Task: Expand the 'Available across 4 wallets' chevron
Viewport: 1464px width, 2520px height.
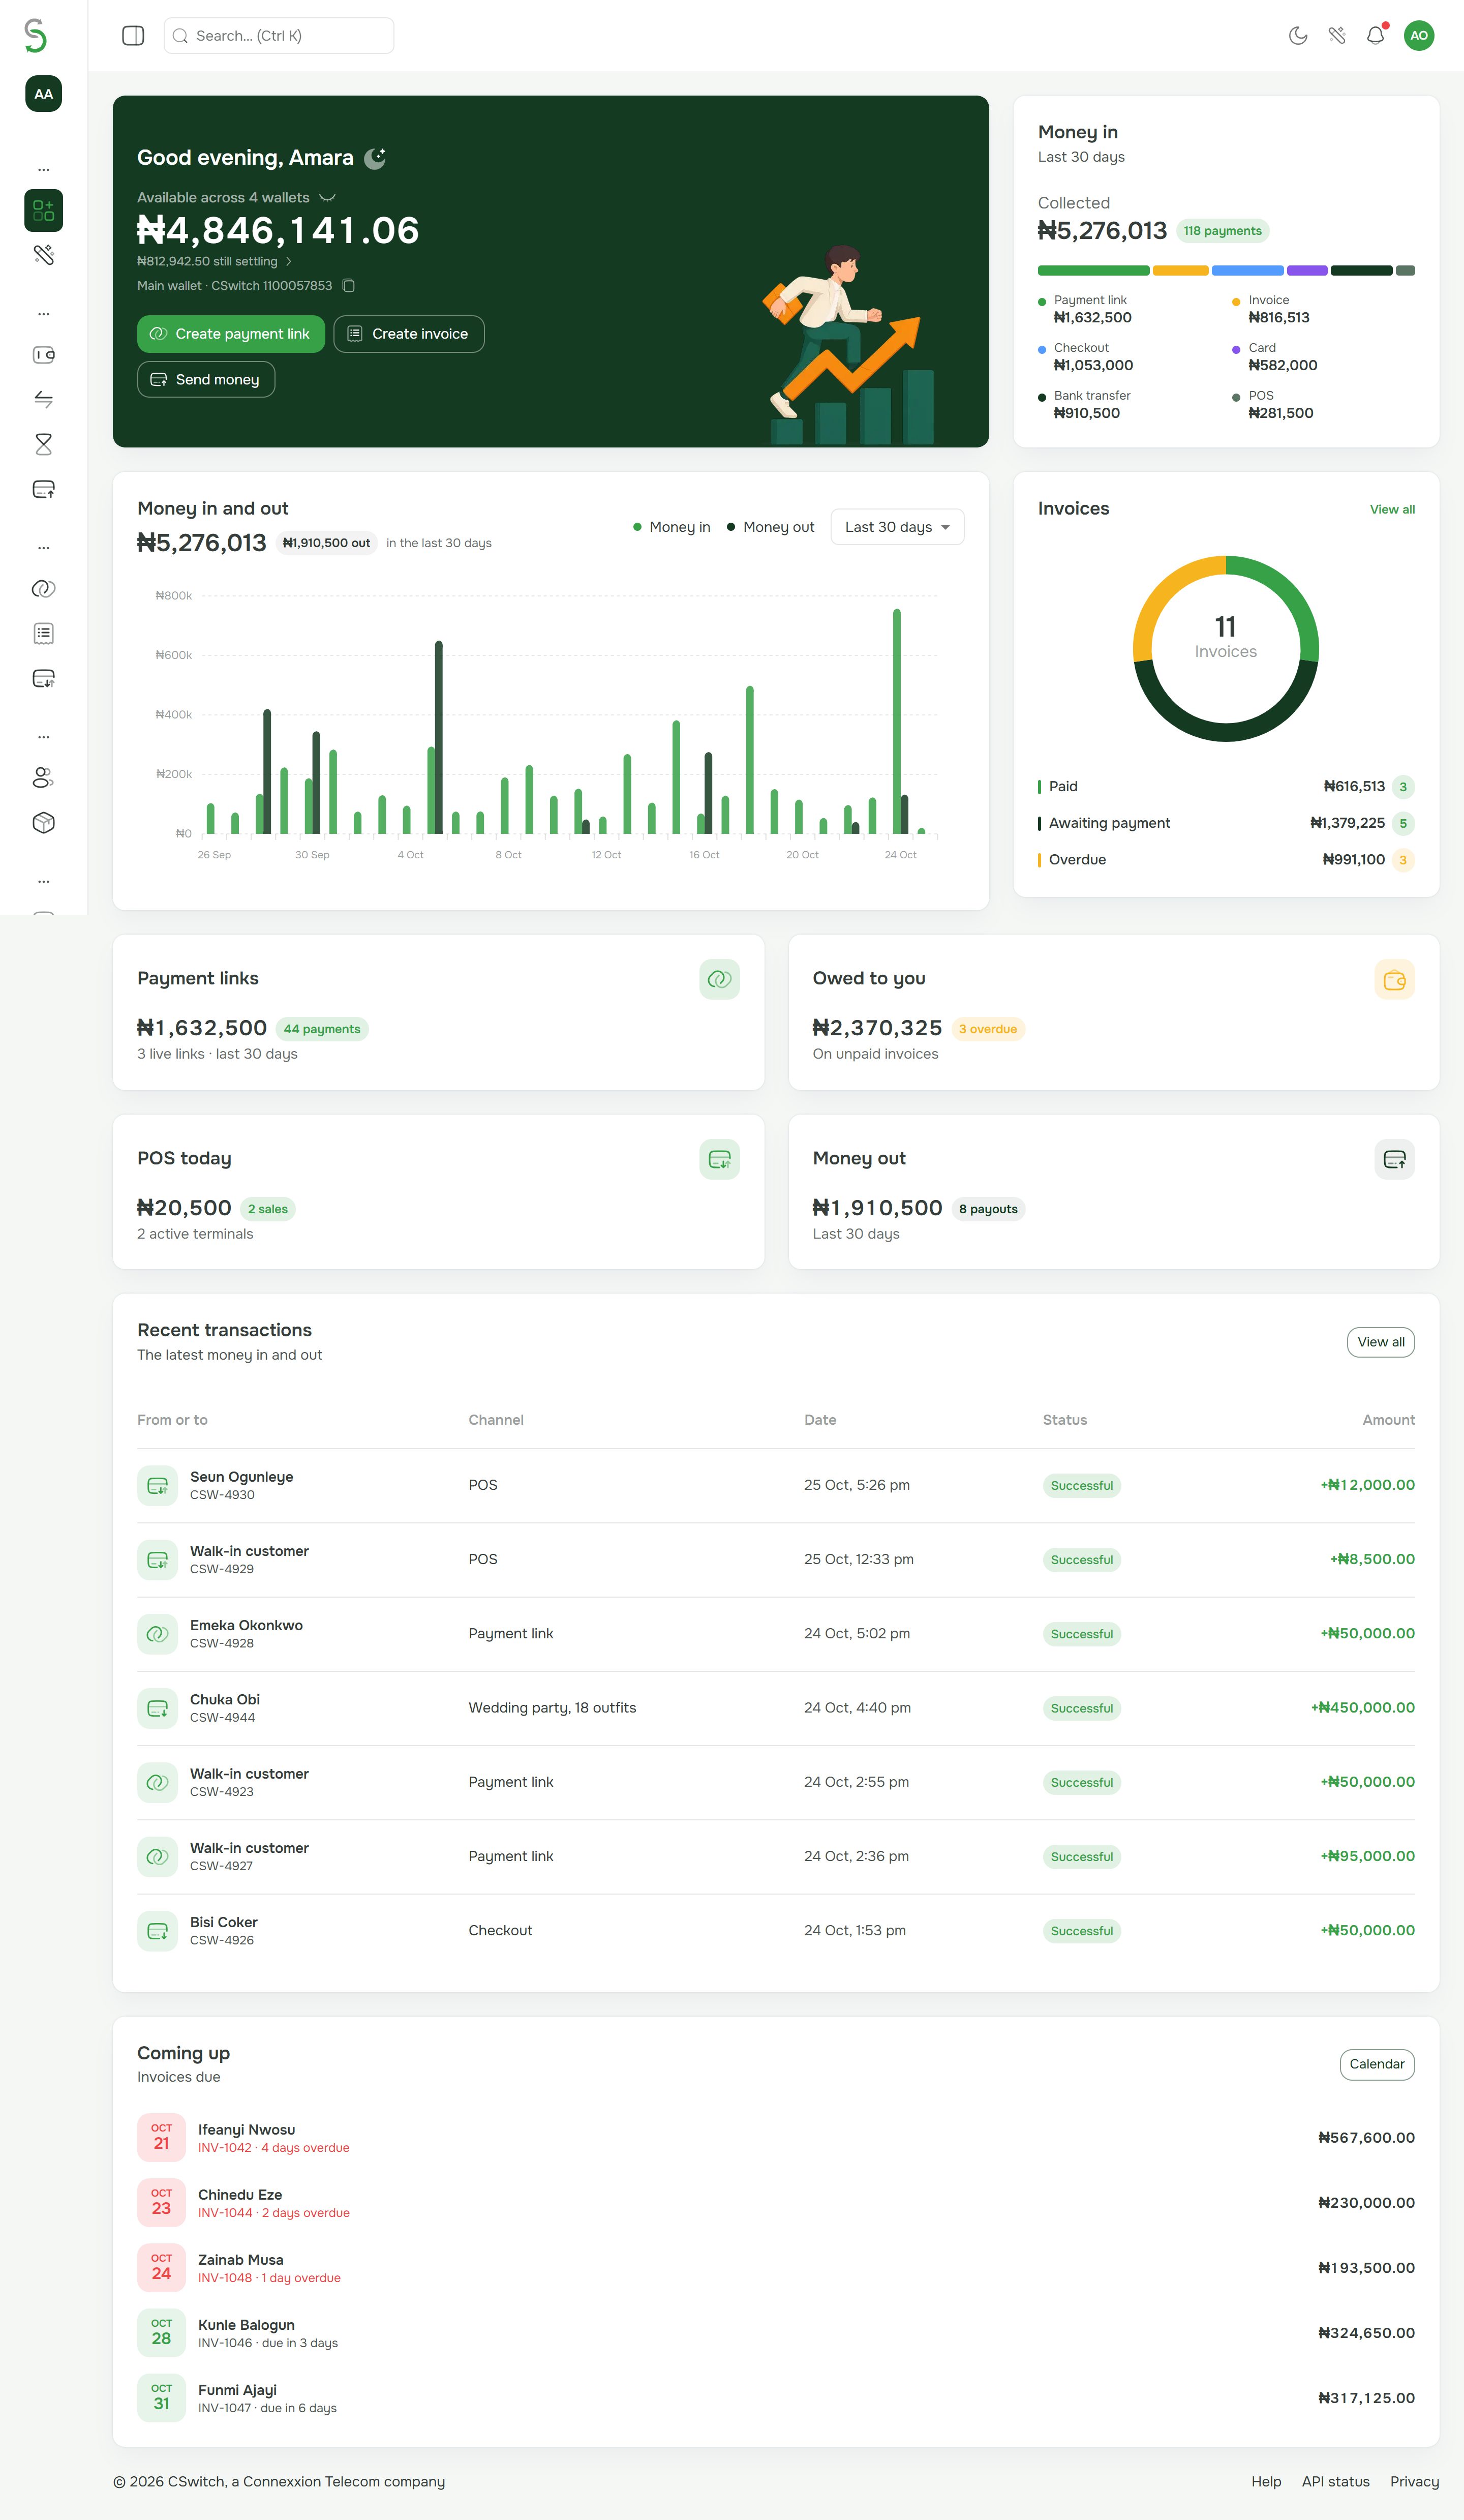Action: (x=327, y=198)
